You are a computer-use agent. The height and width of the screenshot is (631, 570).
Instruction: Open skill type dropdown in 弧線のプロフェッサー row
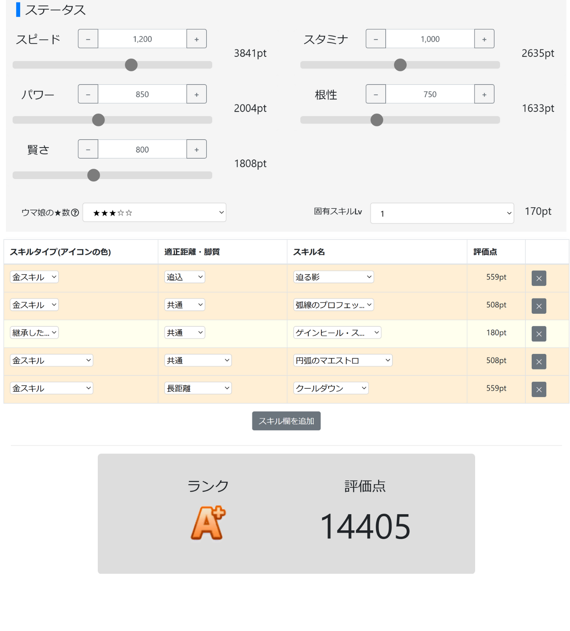click(x=34, y=305)
